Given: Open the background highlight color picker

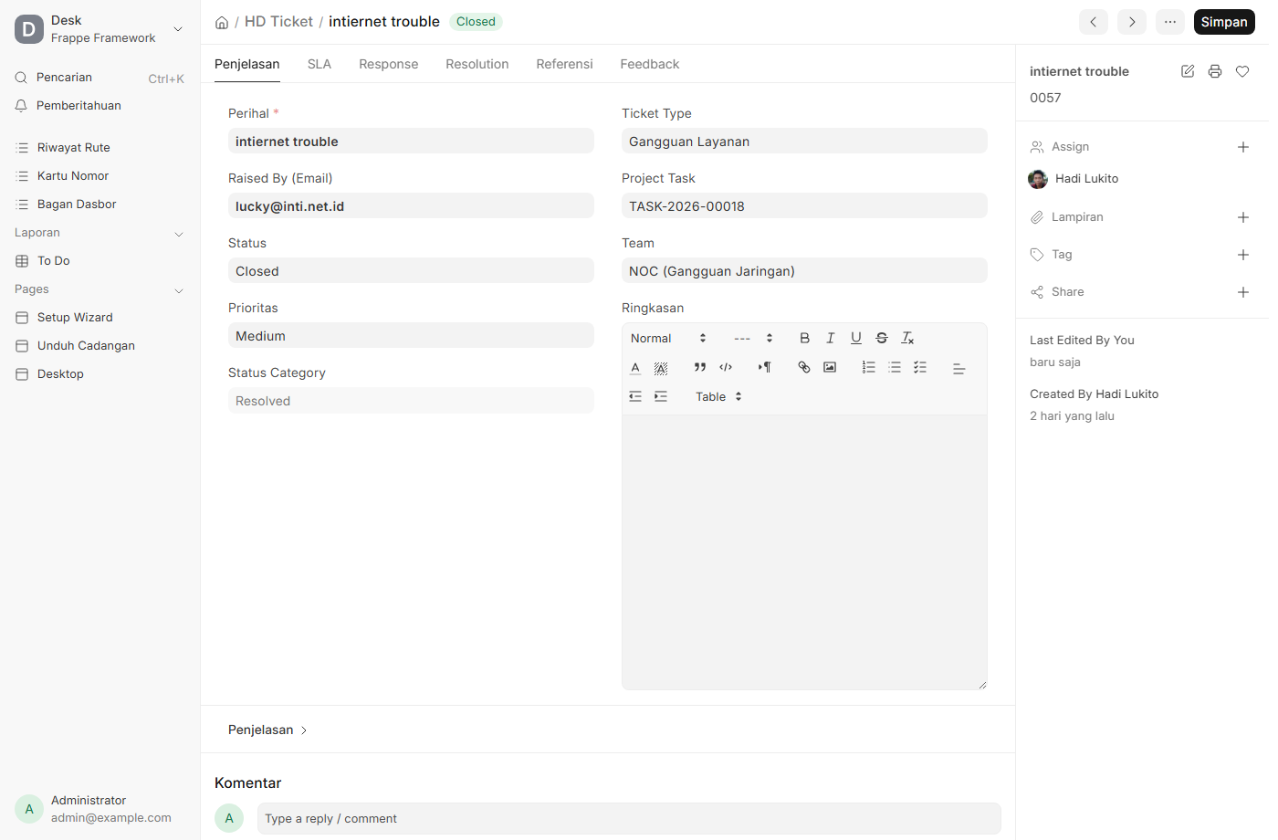Looking at the screenshot, I should coord(661,367).
